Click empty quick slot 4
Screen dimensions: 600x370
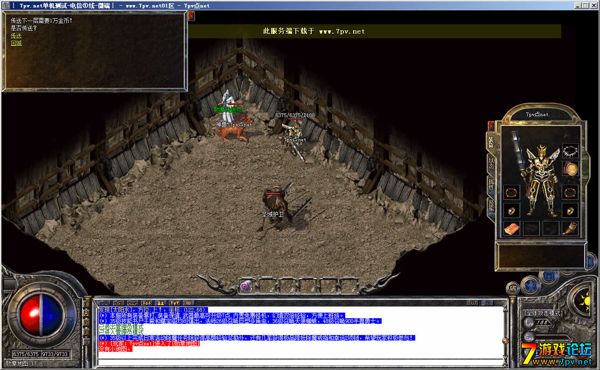(x=307, y=286)
